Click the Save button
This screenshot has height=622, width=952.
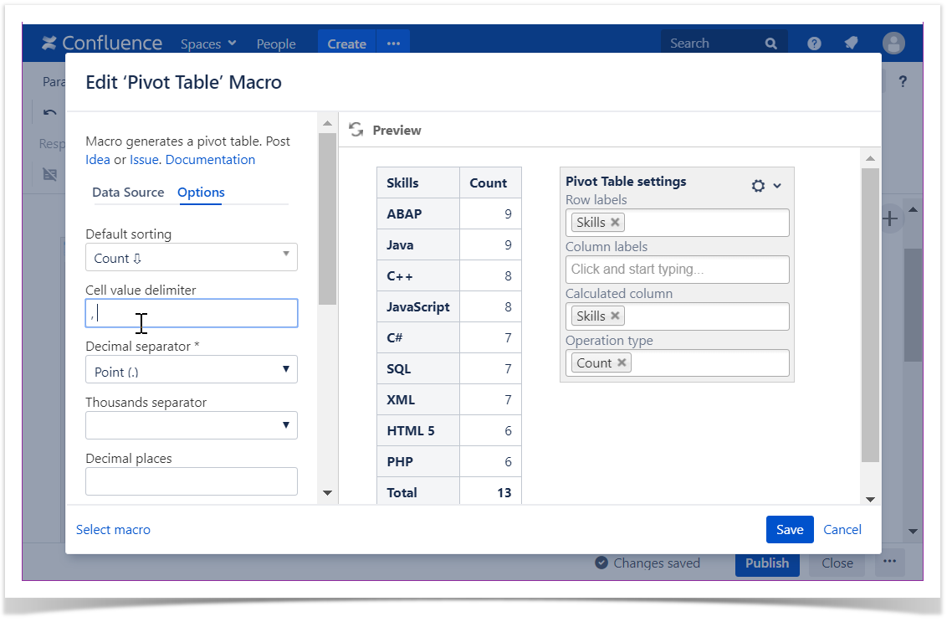(x=789, y=529)
